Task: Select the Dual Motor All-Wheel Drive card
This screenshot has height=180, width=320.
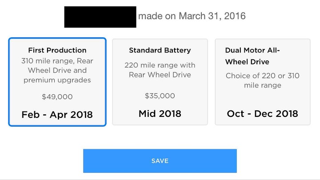Action: click(x=263, y=82)
